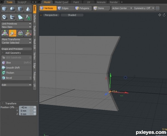Add a cylinder primitive
The width and height of the screenshot is (167, 136).
coord(20,9)
